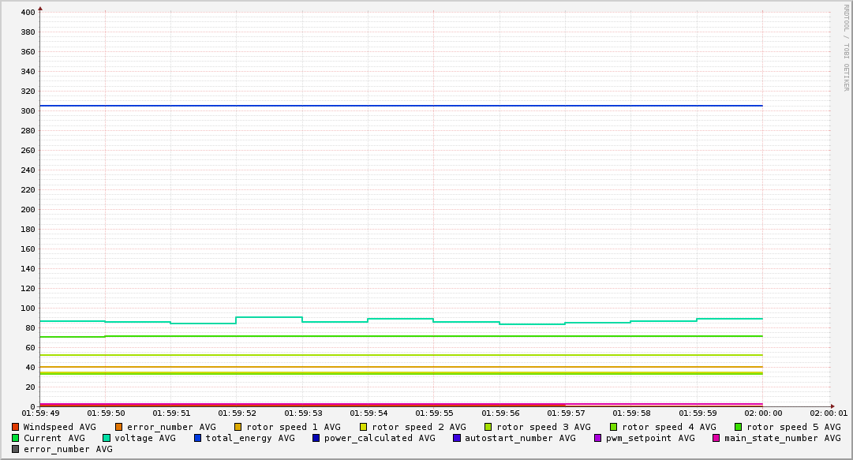Click the 300 value on the vertical axis

[28, 111]
